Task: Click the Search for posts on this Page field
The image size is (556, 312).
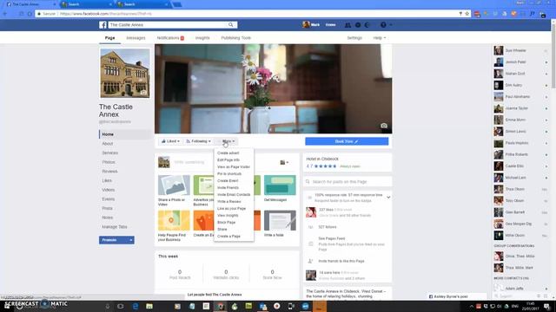Action: [347, 181]
